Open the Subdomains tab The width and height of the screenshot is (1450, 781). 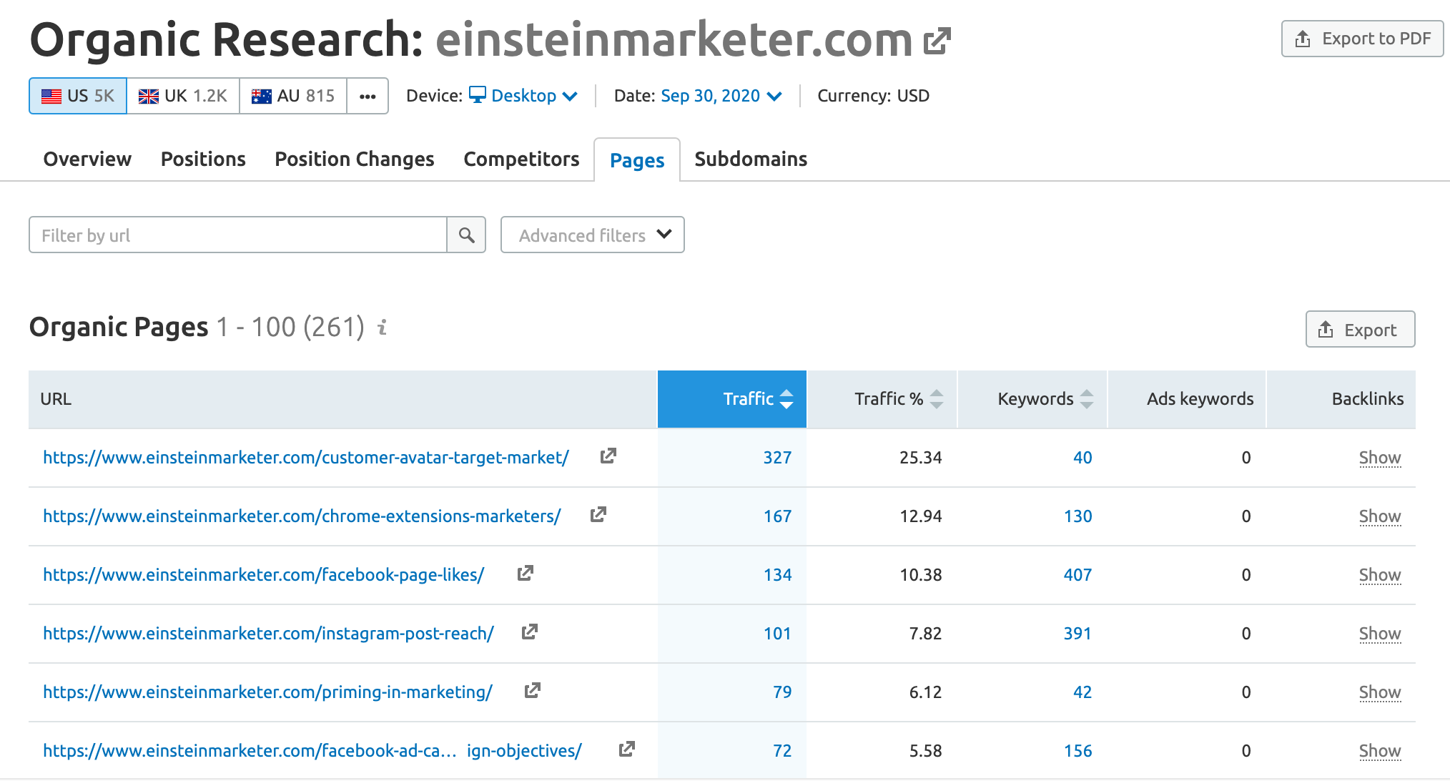751,159
